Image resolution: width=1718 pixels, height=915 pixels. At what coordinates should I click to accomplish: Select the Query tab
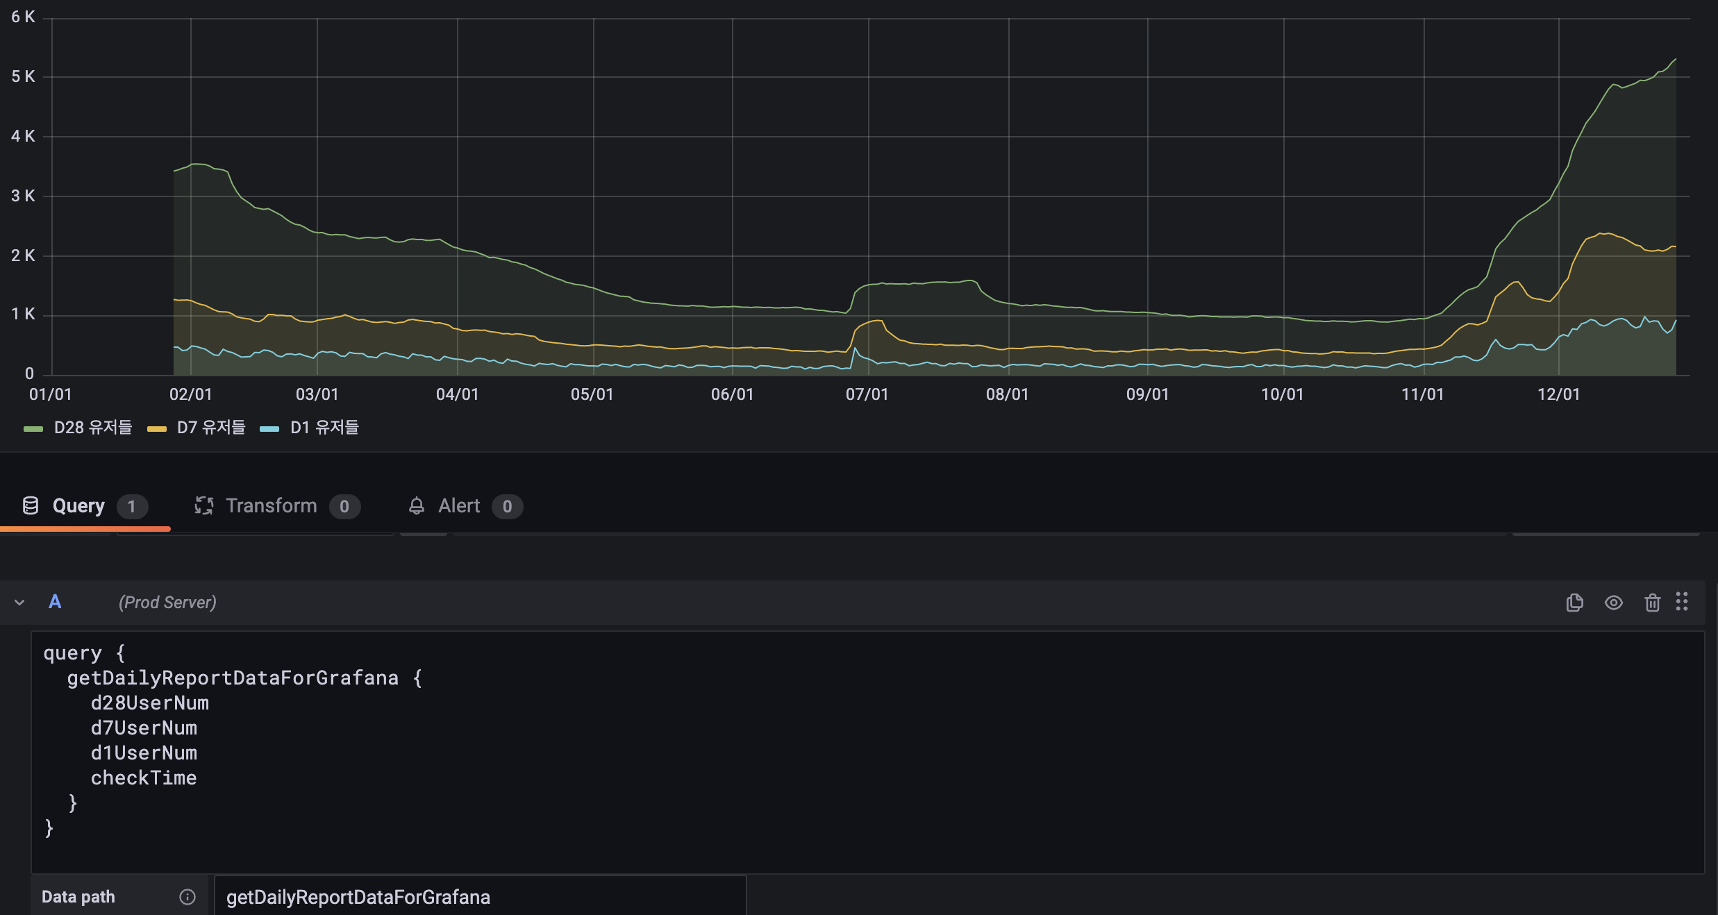[78, 505]
